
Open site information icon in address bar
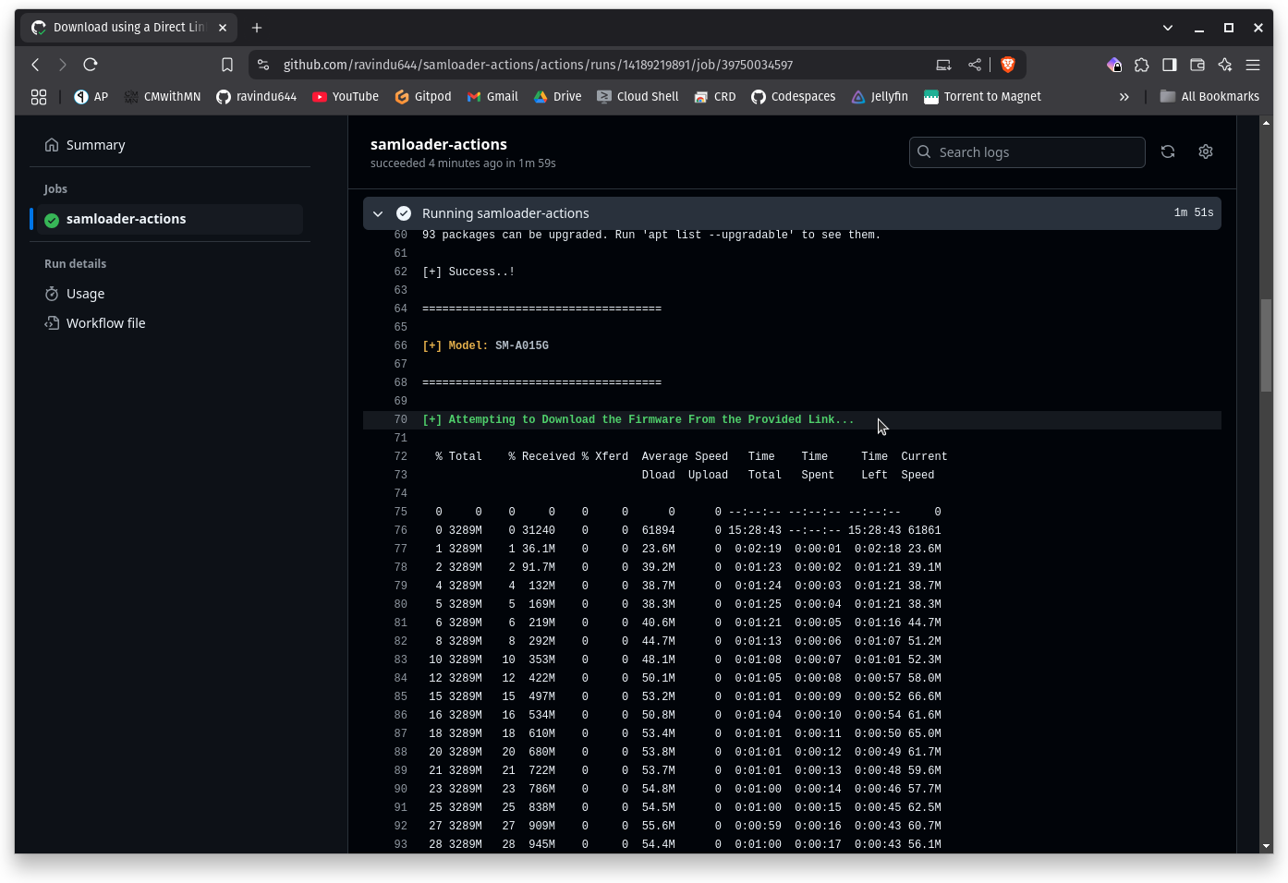pyautogui.click(x=263, y=65)
